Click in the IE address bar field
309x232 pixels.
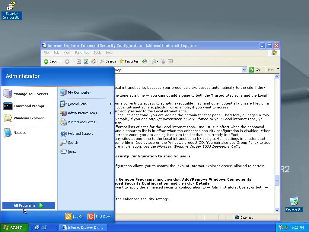click(x=178, y=70)
